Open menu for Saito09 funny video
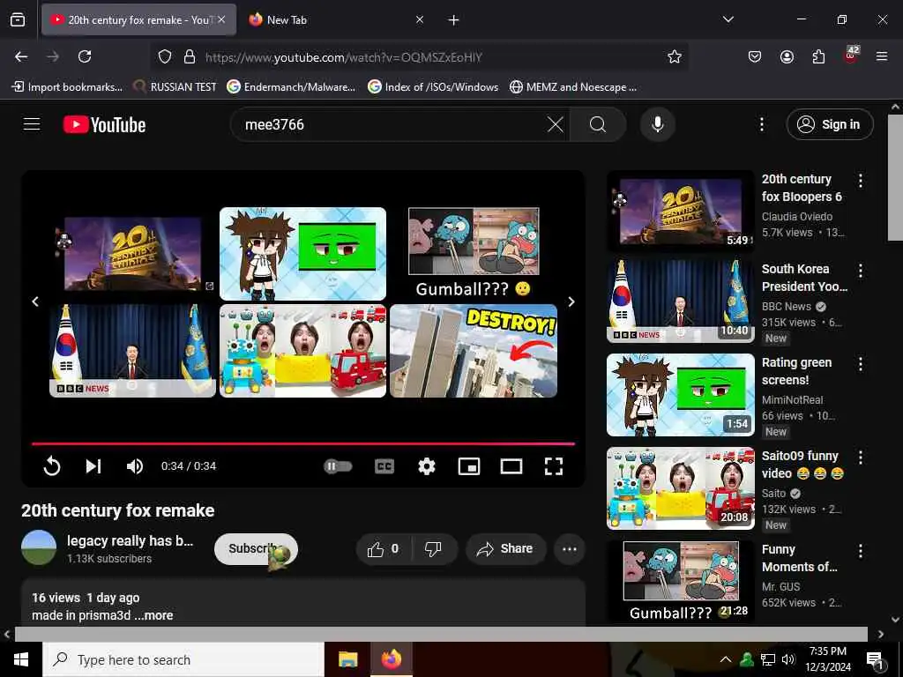Image resolution: width=903 pixels, height=677 pixels. (861, 458)
